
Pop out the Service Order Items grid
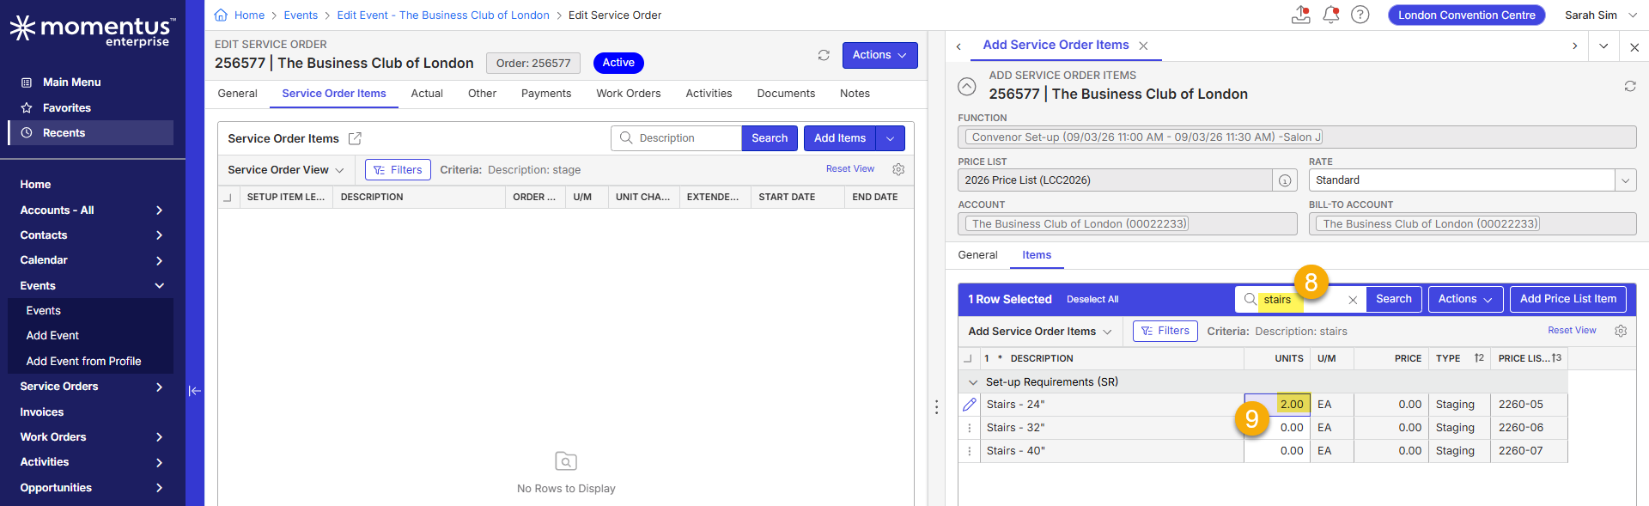pyautogui.click(x=355, y=138)
